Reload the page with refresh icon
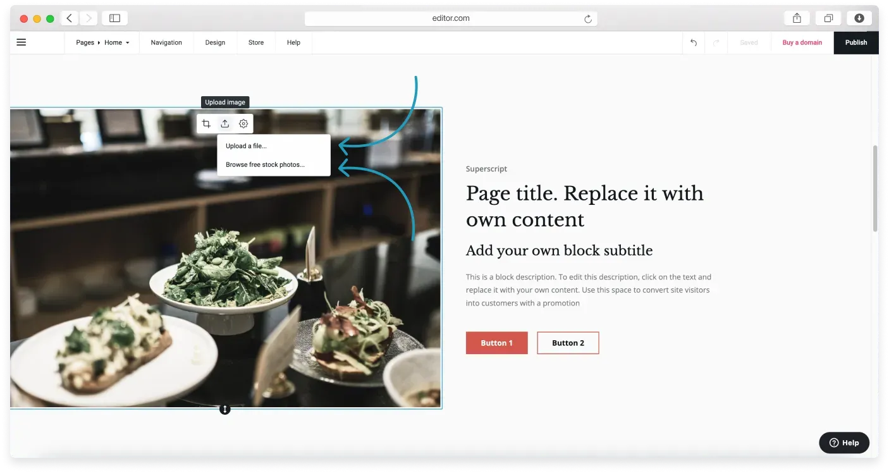The width and height of the screenshot is (889, 473). [x=588, y=19]
